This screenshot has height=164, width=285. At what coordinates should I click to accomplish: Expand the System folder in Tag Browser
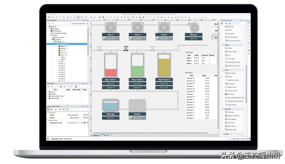point(47,94)
